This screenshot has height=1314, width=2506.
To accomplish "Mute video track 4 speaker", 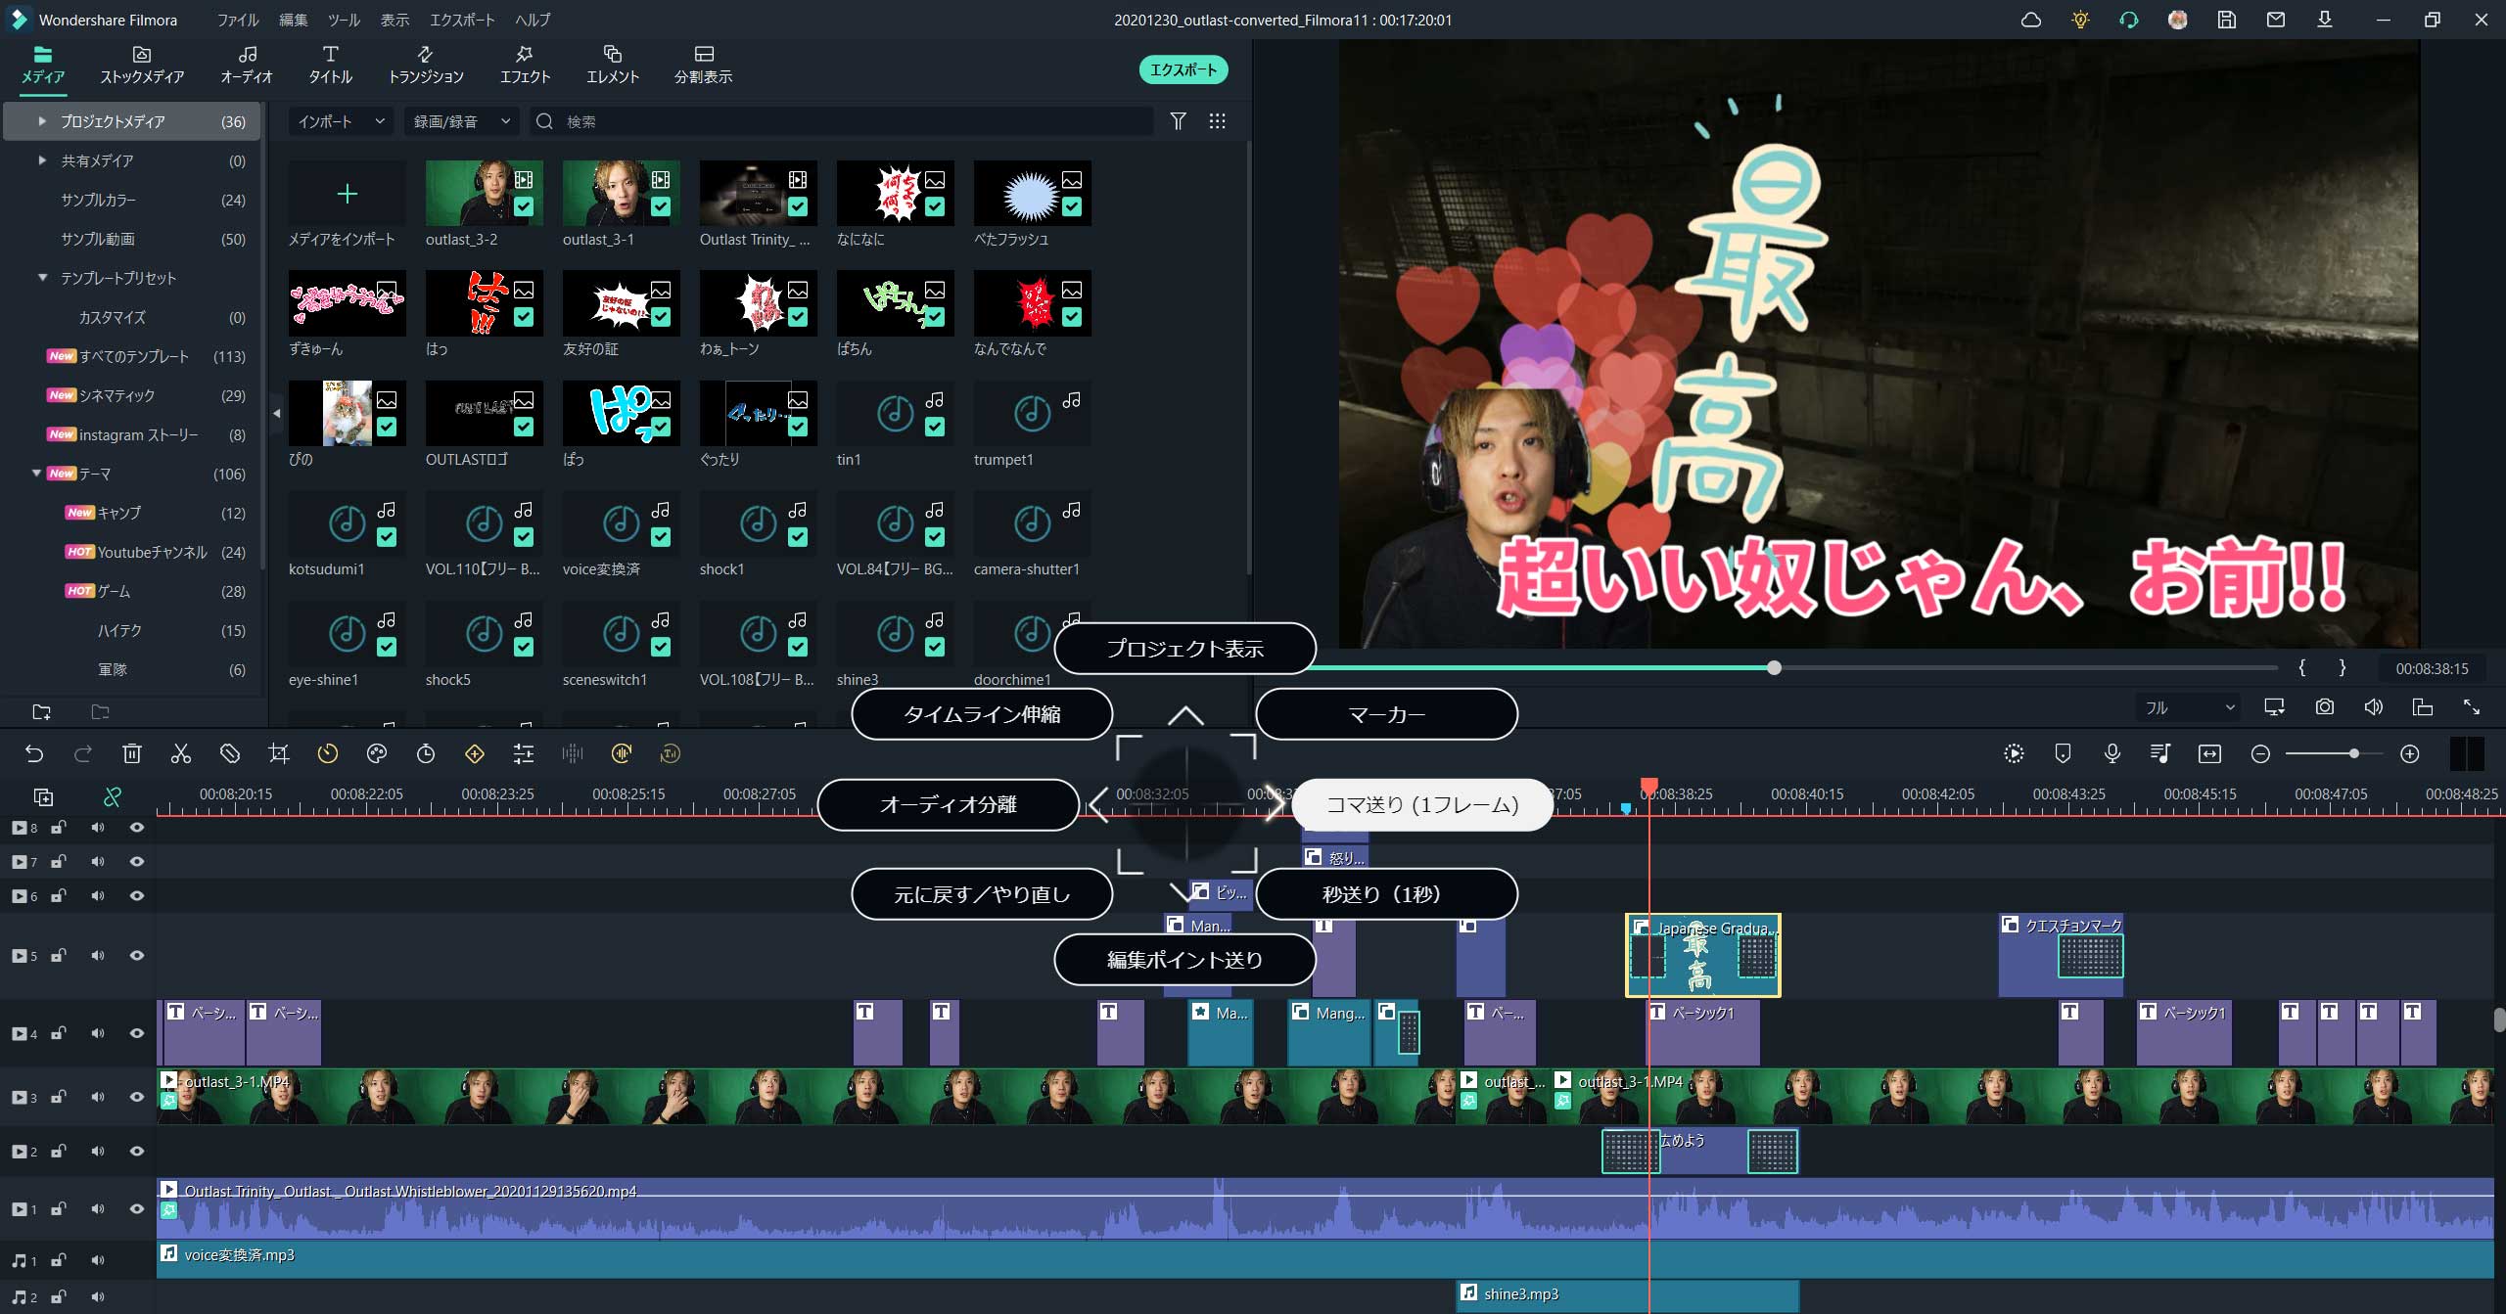I will pos(98,1034).
